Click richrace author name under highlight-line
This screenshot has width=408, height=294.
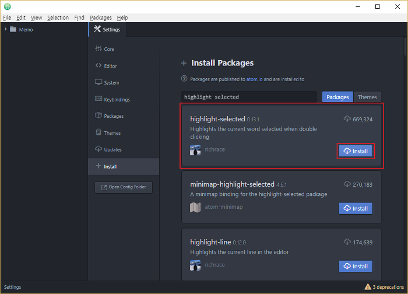tap(214, 265)
